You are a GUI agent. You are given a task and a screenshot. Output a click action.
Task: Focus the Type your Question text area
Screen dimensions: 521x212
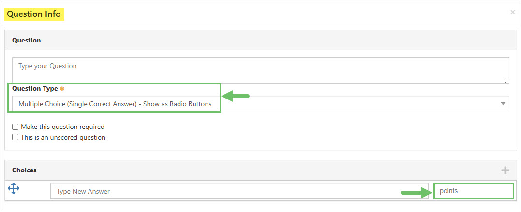point(260,71)
